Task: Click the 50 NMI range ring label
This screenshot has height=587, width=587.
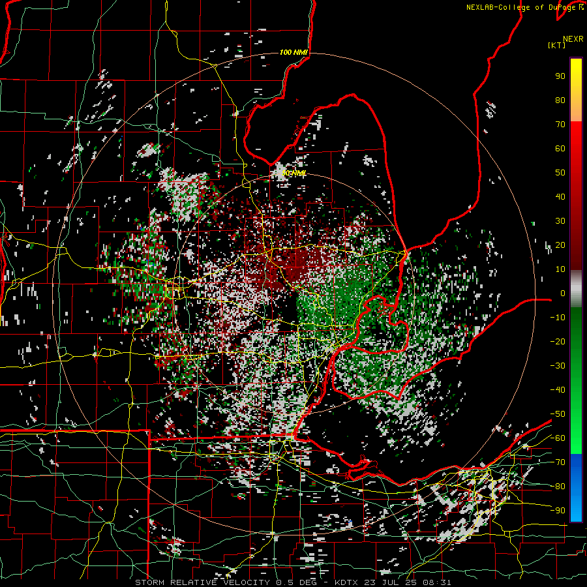Action: pyautogui.click(x=294, y=173)
